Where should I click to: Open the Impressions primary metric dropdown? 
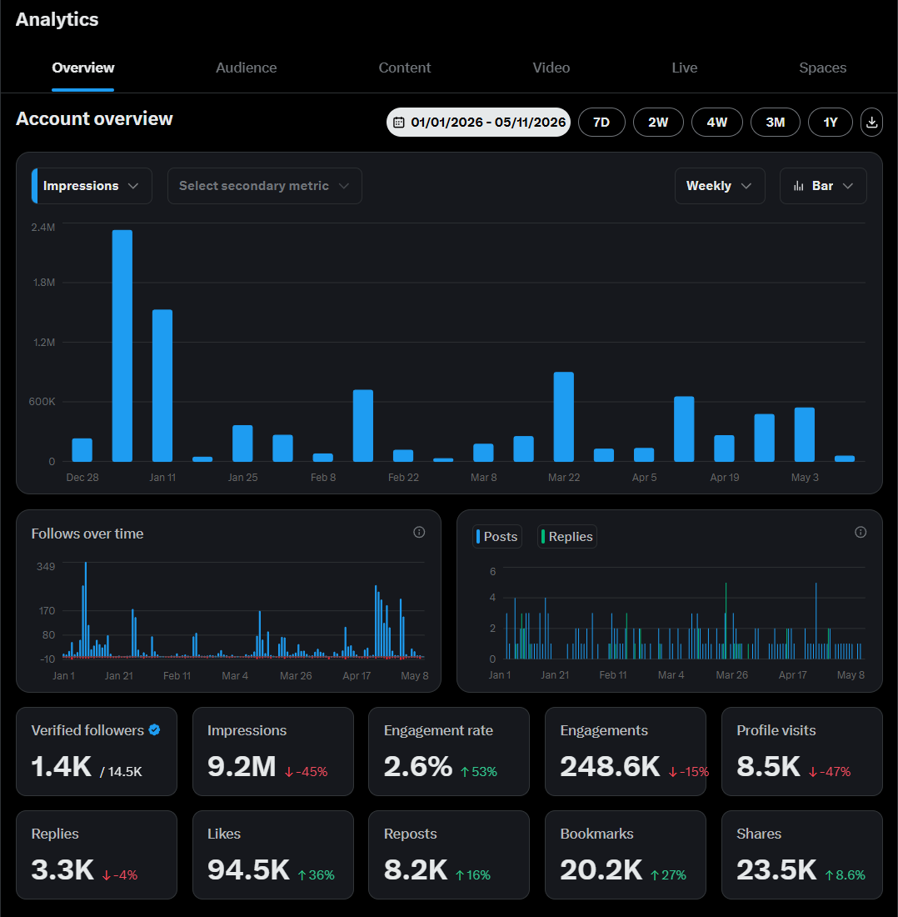[x=92, y=186]
